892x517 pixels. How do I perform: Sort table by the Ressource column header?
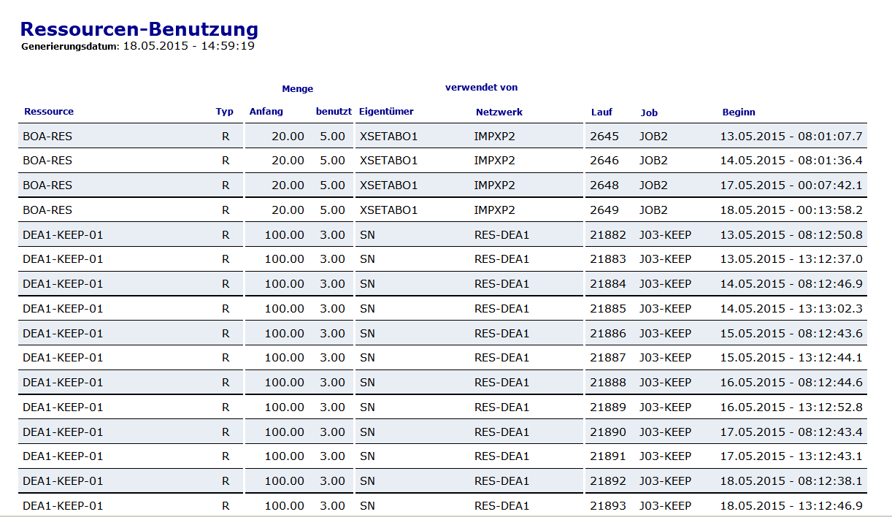click(x=49, y=112)
